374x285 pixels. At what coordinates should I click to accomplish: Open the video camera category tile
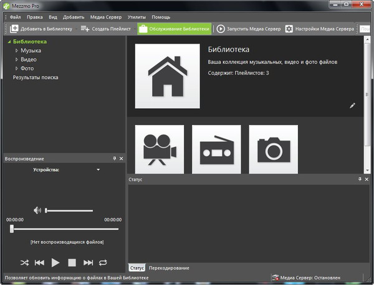pos(160,148)
